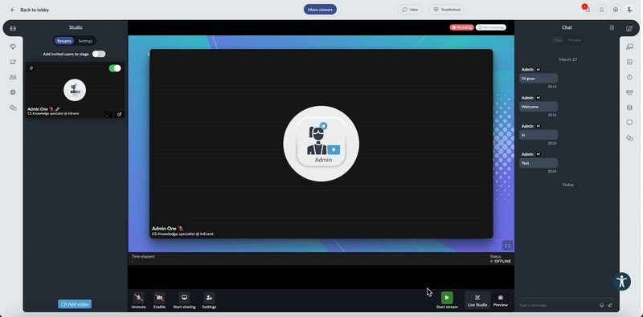Select the Private chat tab
The height and width of the screenshot is (317, 643).
(574, 40)
